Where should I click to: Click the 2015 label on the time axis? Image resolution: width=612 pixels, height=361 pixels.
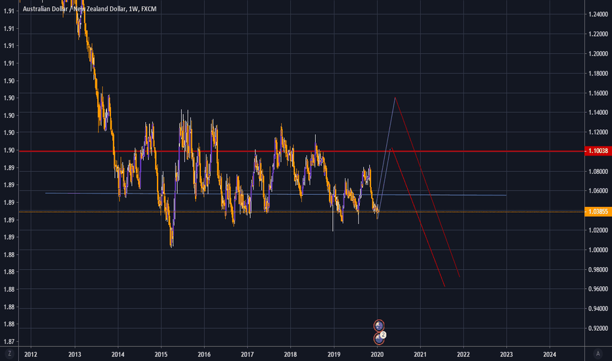coord(161,354)
